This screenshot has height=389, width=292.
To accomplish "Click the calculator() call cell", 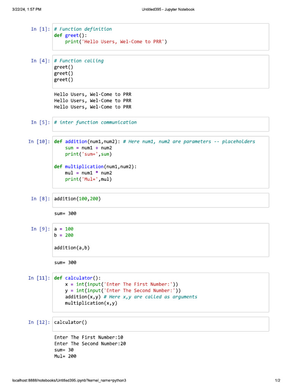I will (x=161, y=324).
